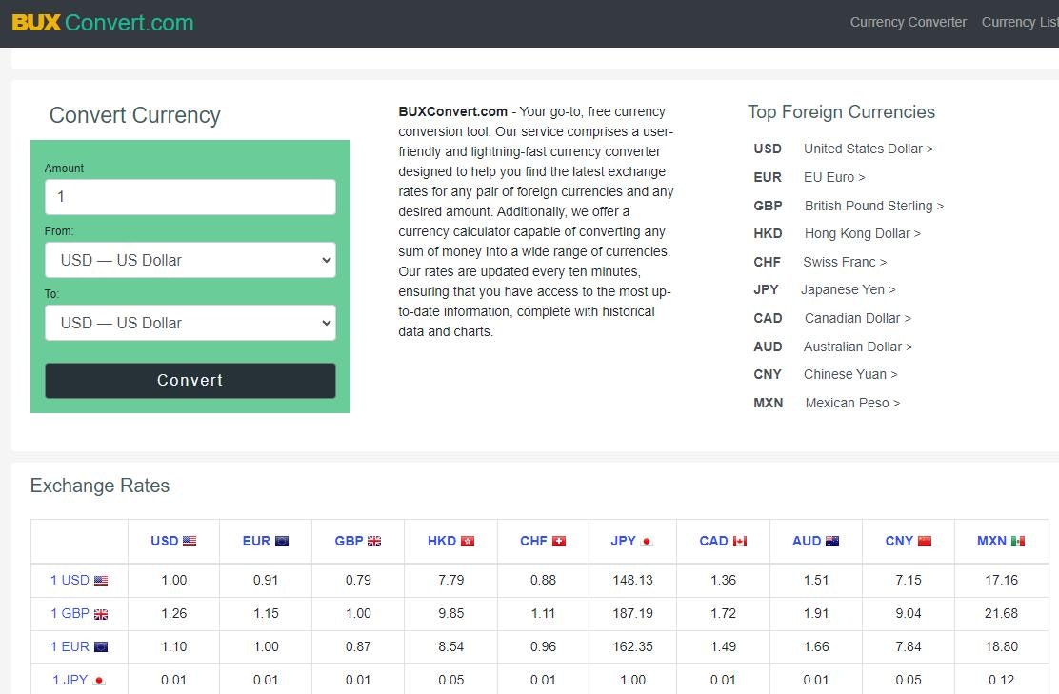Click the Top Foreign Currencies heading
This screenshot has width=1059, height=694.
pos(841,112)
